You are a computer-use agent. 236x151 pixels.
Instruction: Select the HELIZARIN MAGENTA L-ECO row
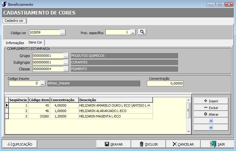(x=100, y=116)
